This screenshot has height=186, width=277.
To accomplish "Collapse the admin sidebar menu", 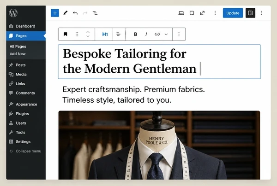I will tap(26, 151).
